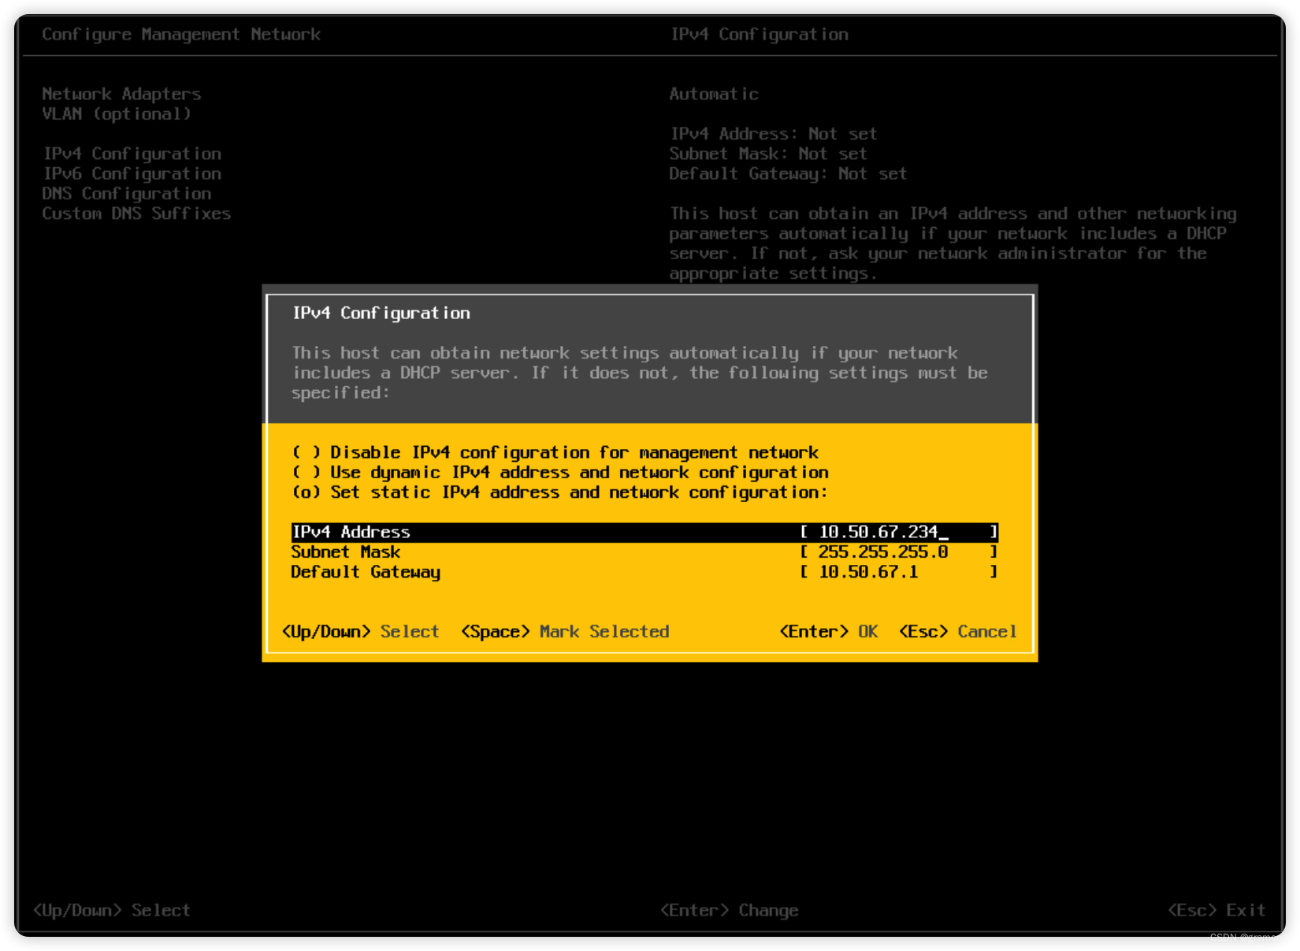Image resolution: width=1300 pixels, height=951 pixels.
Task: Select DNS Configuration entry
Action: (126, 193)
